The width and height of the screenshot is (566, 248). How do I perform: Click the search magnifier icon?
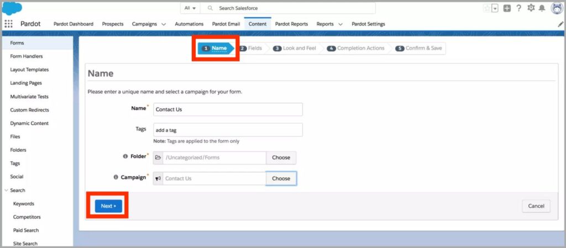pos(210,8)
